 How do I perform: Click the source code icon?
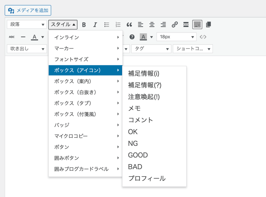pos(203,37)
